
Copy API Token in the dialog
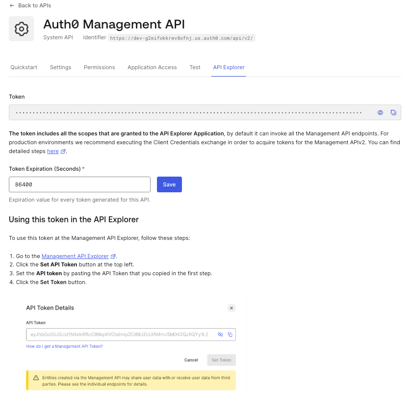(230, 334)
